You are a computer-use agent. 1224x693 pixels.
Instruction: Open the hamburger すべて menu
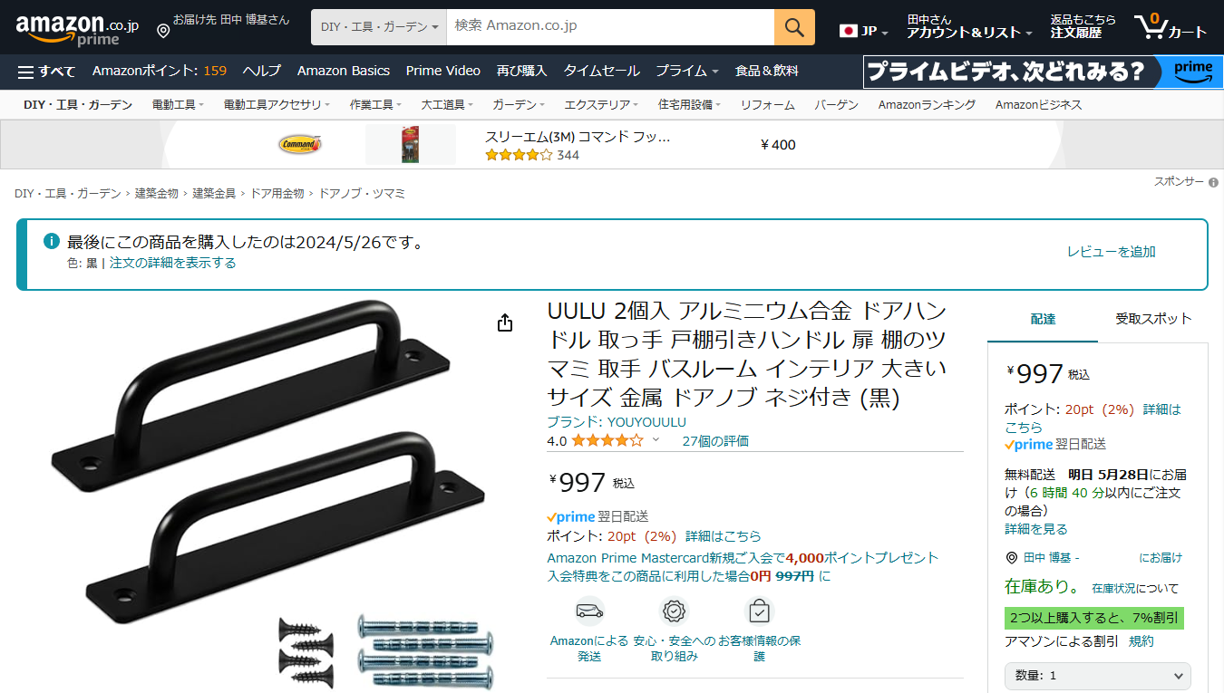(46, 71)
